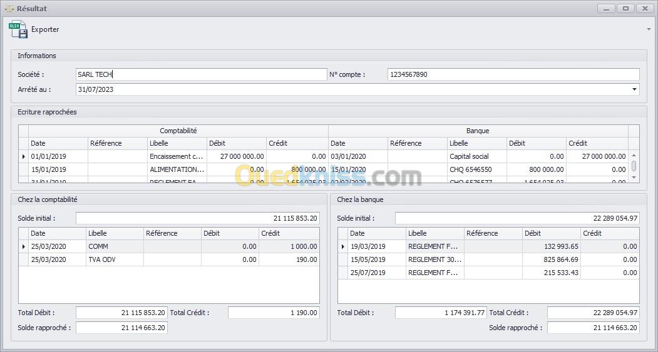The height and width of the screenshot is (352, 658).
Task: Maximize the Résultat window
Action: 625,8
